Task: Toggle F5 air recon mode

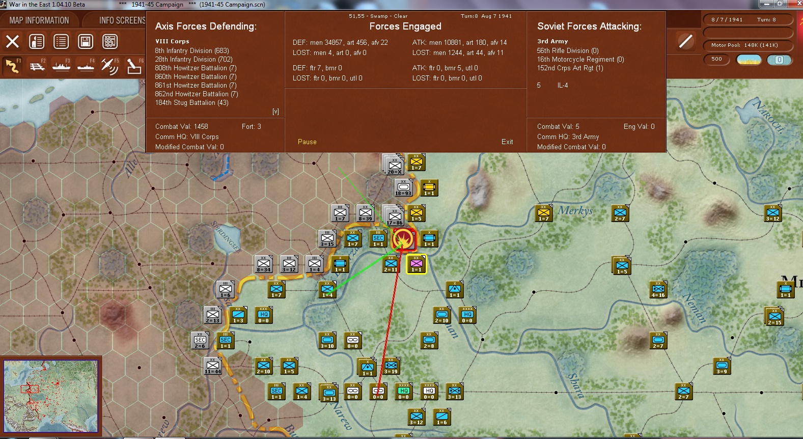Action: (x=110, y=66)
